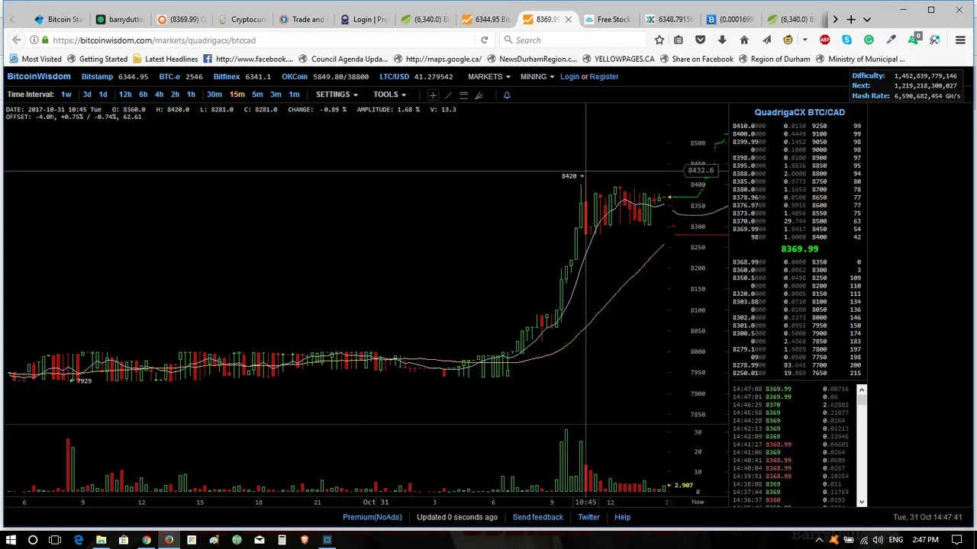
Task: Switch to the Cryptocurr browser tab
Action: click(x=243, y=19)
